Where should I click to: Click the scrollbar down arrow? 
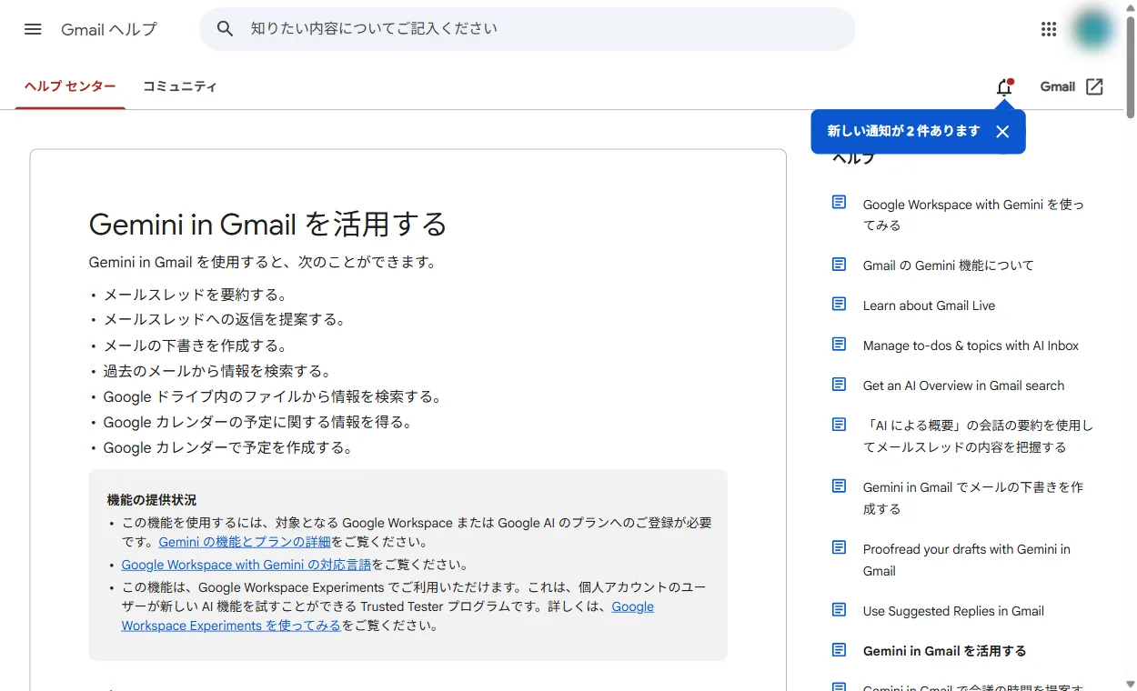coord(1130,684)
